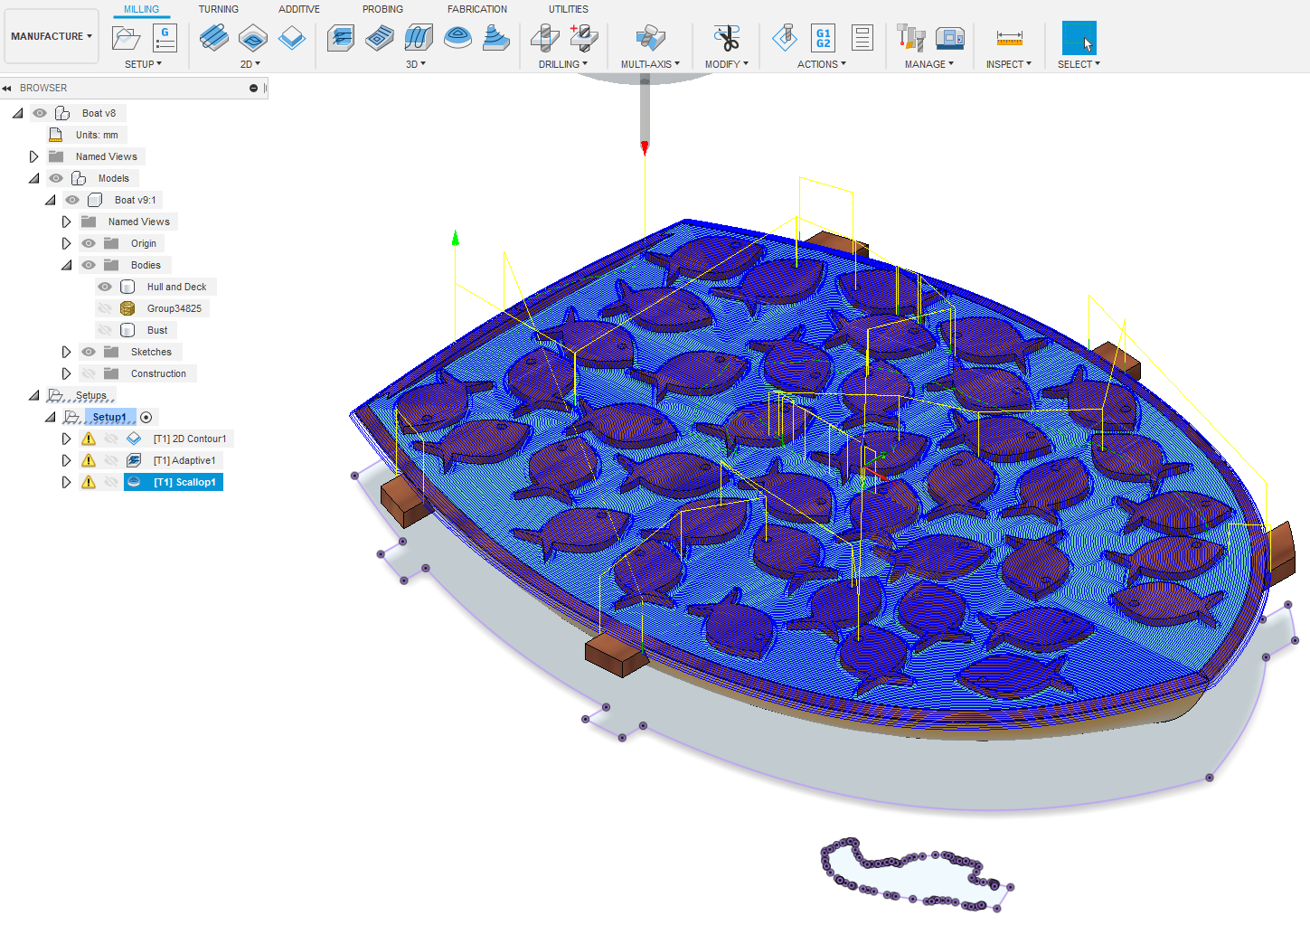
Task: Hide the Bodies folder
Action: (89, 265)
